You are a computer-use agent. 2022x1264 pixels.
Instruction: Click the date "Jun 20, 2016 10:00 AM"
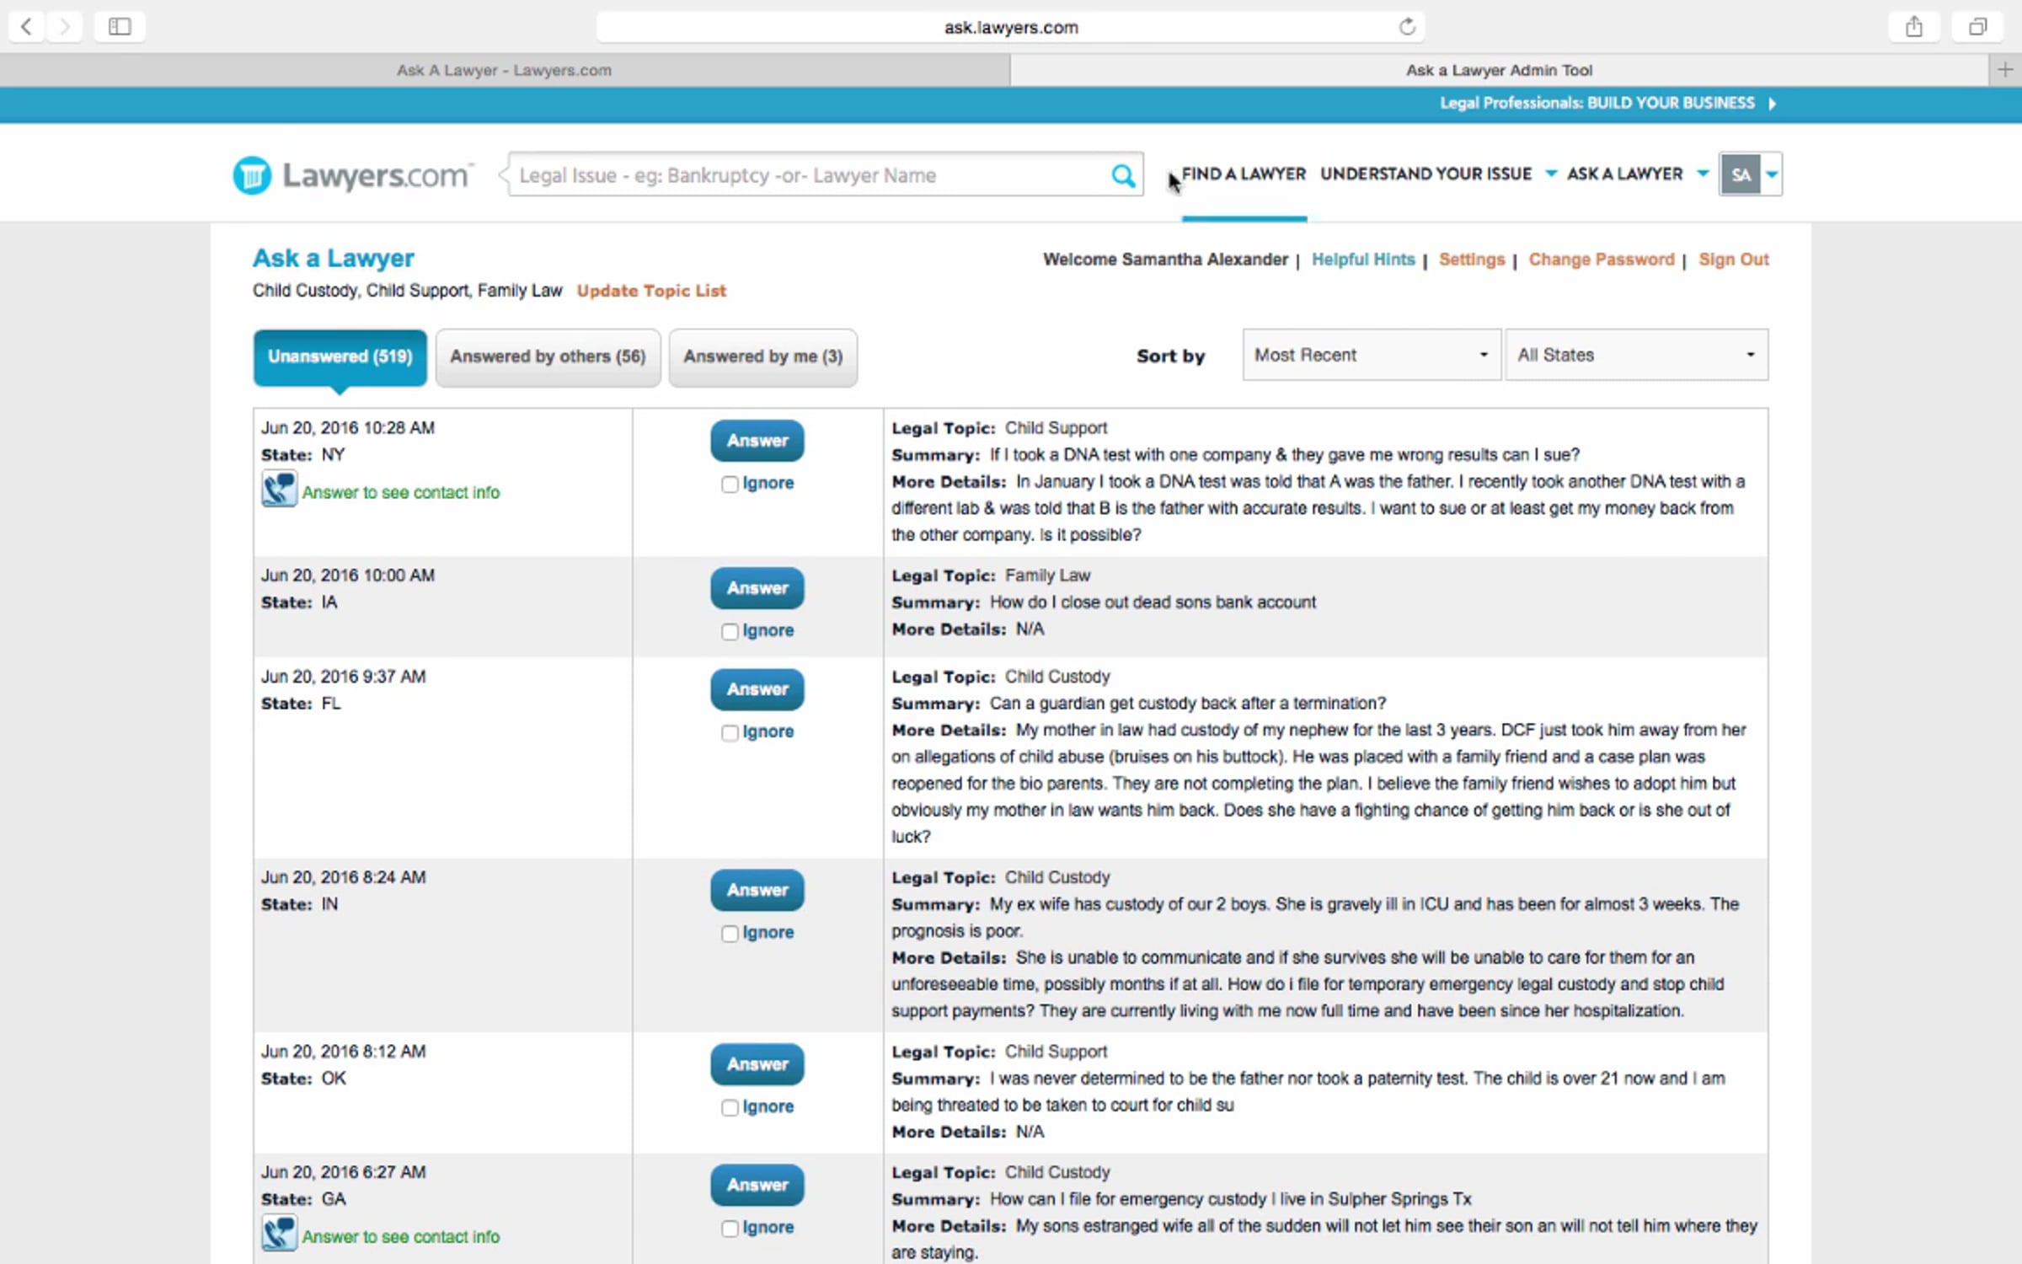tap(348, 576)
